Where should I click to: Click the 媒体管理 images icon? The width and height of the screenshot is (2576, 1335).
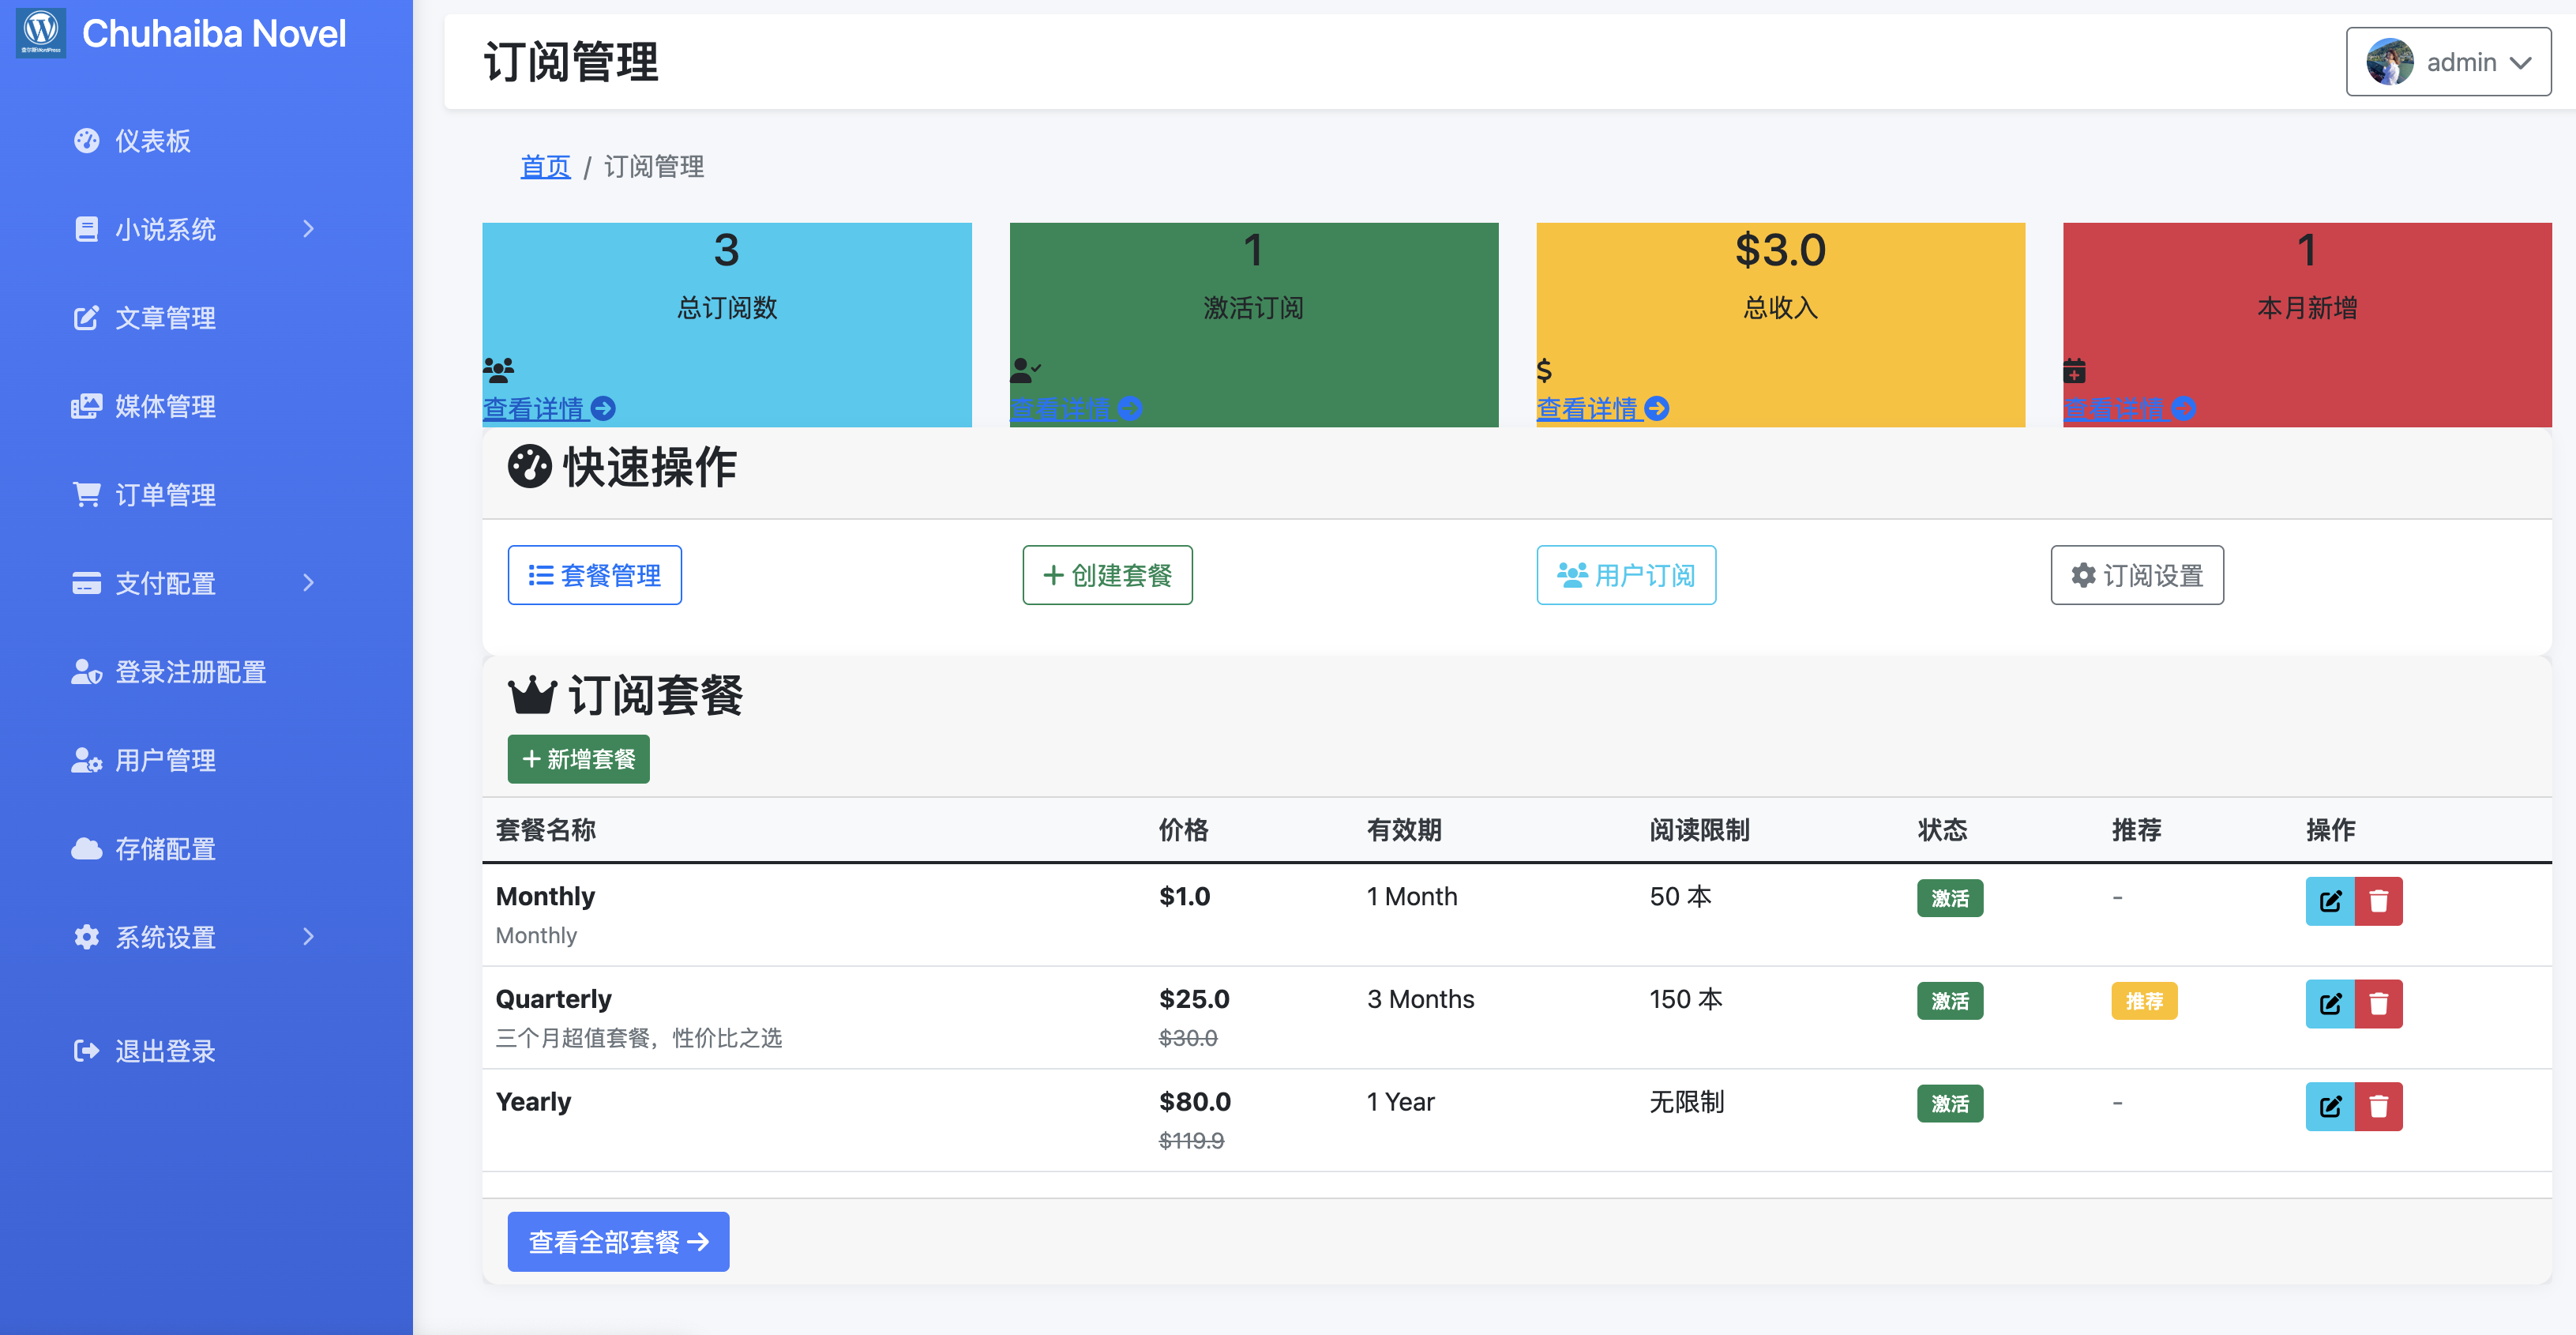coord(87,406)
